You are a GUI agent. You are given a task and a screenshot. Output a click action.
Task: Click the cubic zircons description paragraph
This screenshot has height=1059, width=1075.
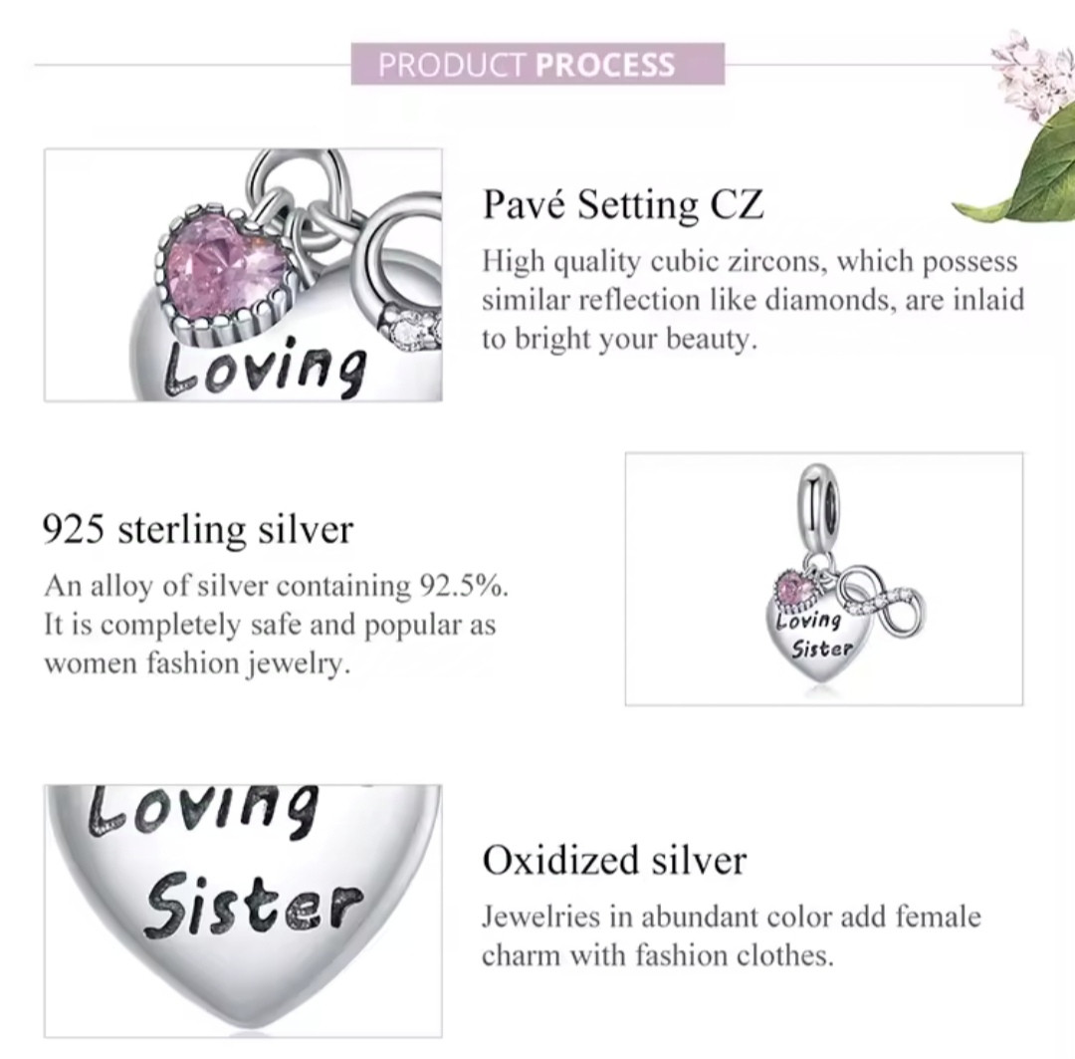point(752,300)
